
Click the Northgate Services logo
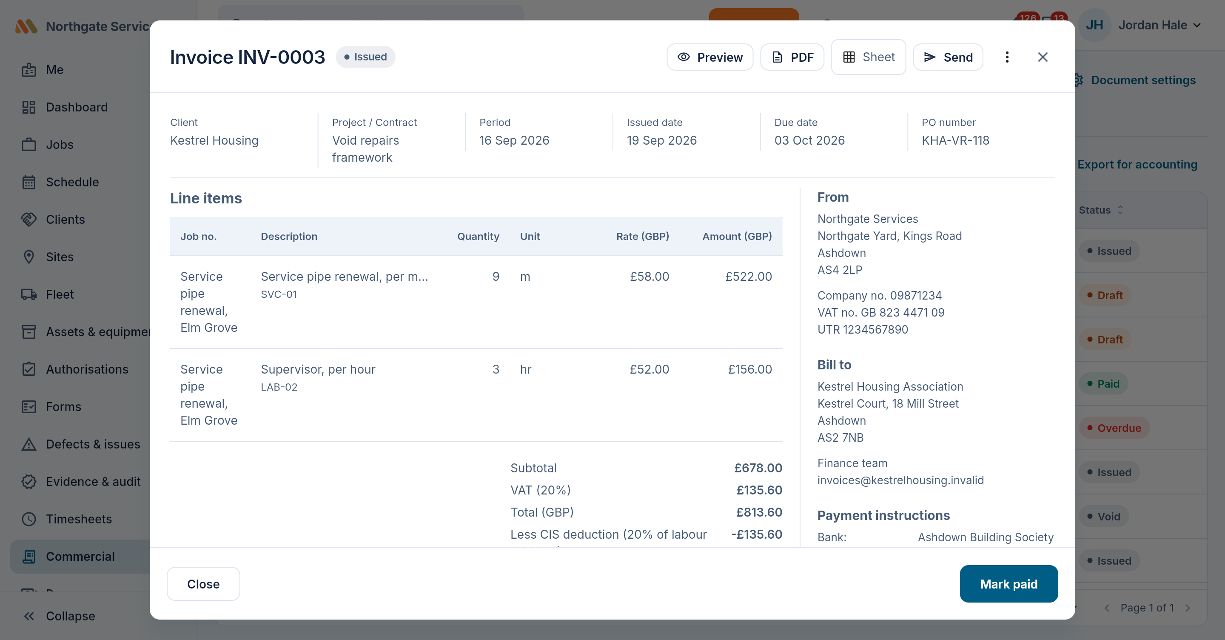(26, 26)
